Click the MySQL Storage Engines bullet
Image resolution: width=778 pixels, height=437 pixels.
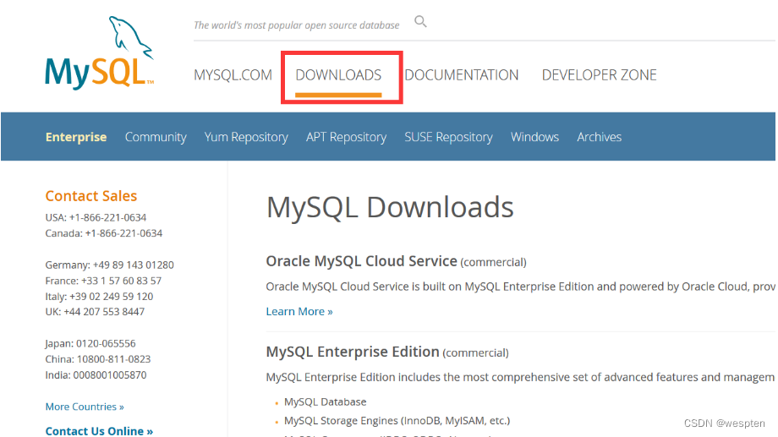coord(397,421)
